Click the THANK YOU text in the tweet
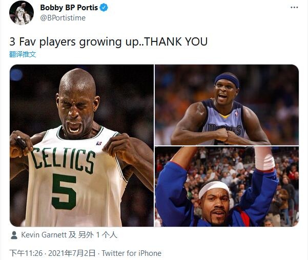The image size is (308, 260). tap(176, 42)
